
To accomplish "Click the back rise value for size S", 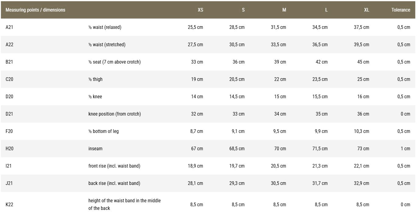I will (x=237, y=183).
